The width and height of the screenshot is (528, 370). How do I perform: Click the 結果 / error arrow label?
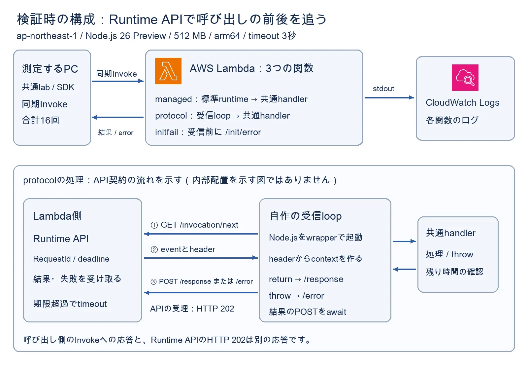point(116,132)
